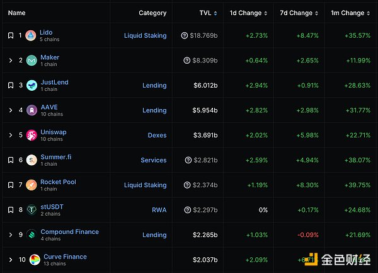Bookmark the Lido protocol row
This screenshot has width=378, height=273.
(x=11, y=36)
